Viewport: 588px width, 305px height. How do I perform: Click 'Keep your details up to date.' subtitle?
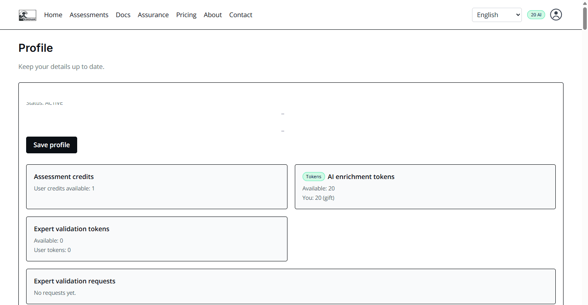61,66
